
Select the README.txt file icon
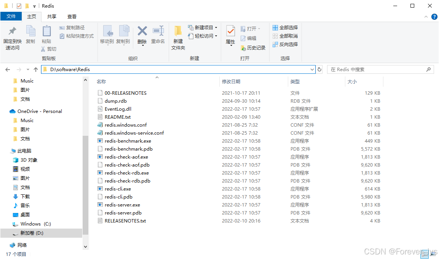(x=100, y=117)
